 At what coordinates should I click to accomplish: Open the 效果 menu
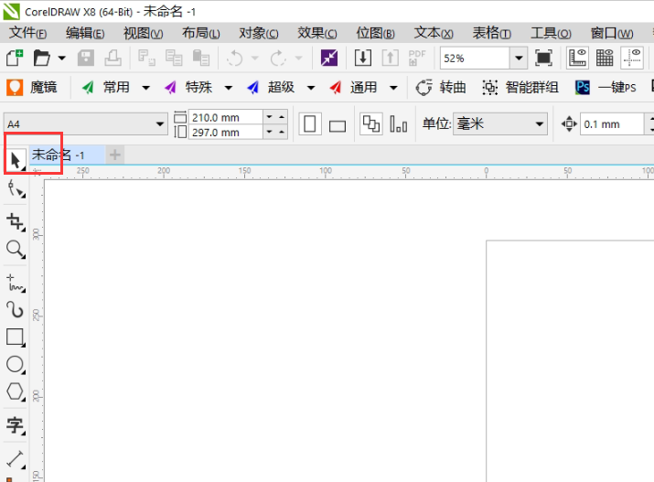[317, 33]
